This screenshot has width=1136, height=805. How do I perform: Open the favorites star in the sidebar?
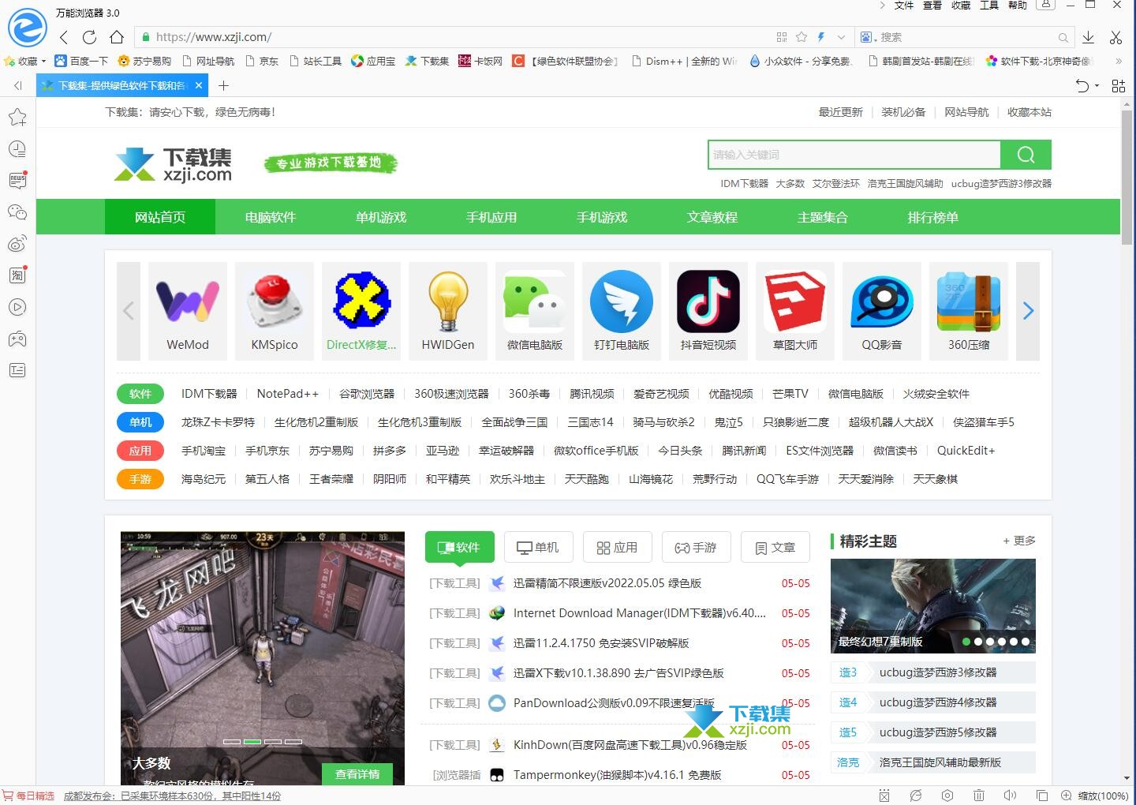17,118
